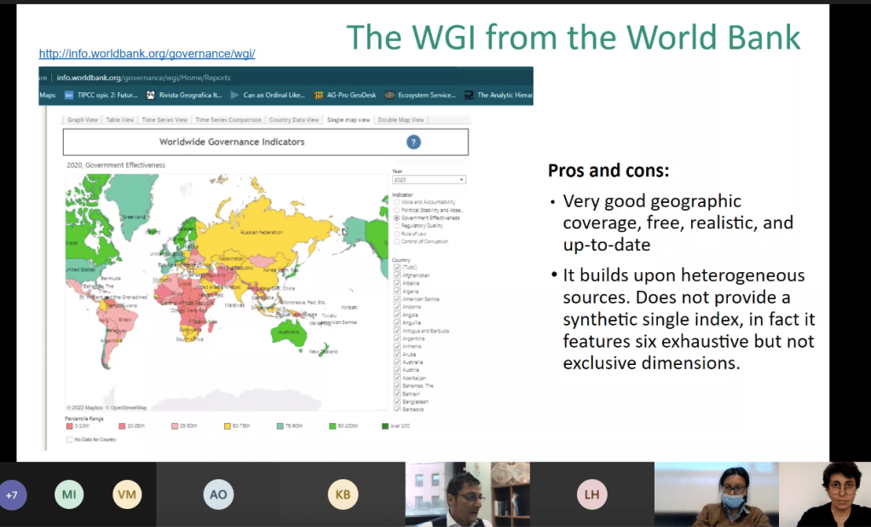The height and width of the screenshot is (527, 871).
Task: Open the Year 2020 dropdown
Action: click(x=429, y=180)
